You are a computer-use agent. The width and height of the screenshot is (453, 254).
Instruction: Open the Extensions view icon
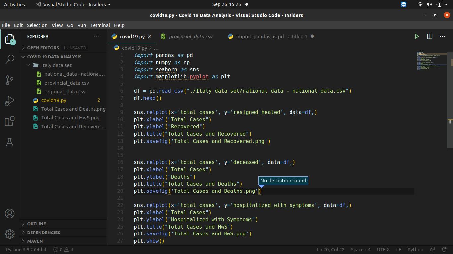pos(10,121)
